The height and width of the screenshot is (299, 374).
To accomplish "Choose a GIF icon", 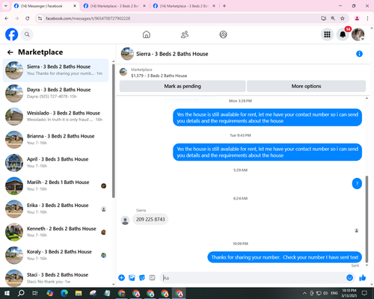I will pos(152,277).
